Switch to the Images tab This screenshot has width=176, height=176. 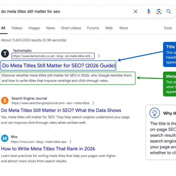tap(34, 28)
